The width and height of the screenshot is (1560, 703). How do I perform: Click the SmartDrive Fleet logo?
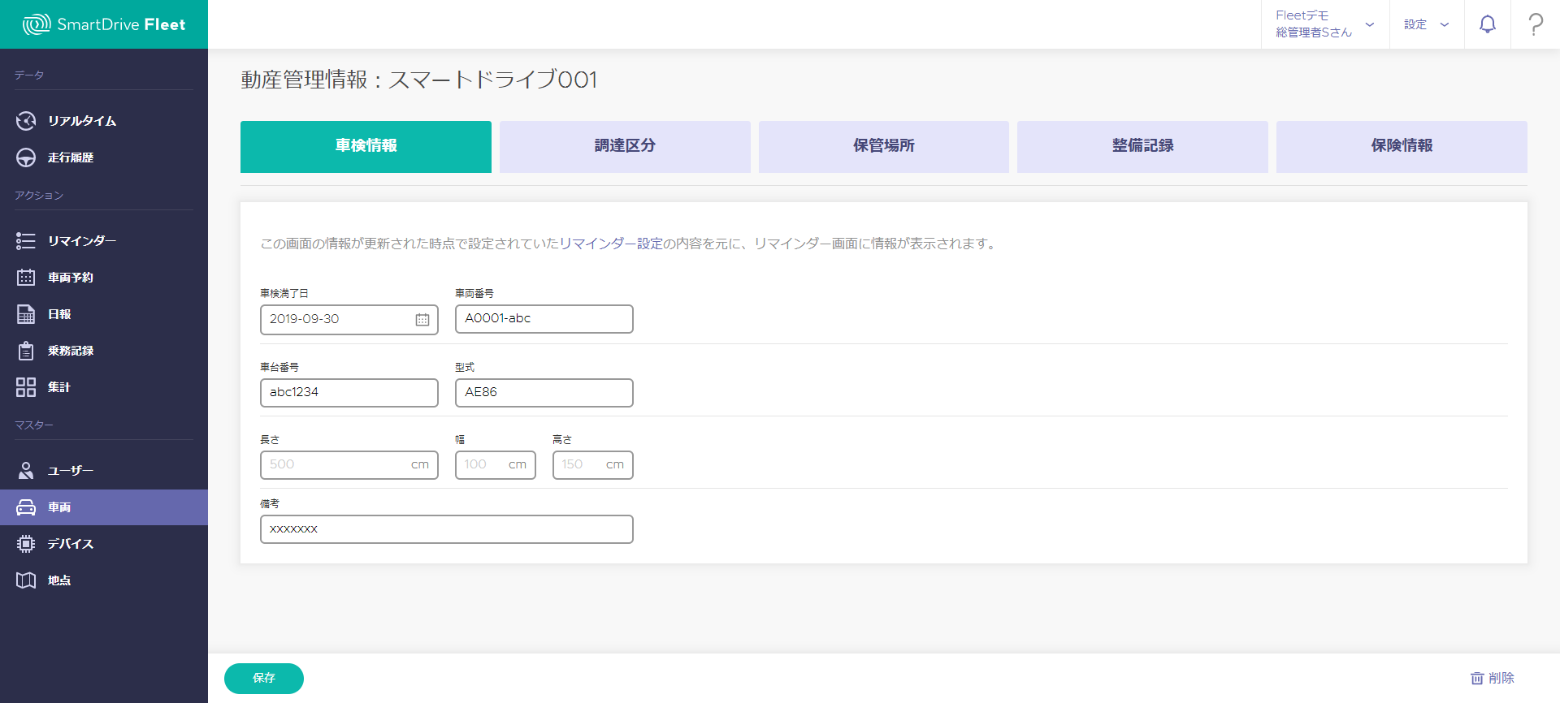(104, 24)
